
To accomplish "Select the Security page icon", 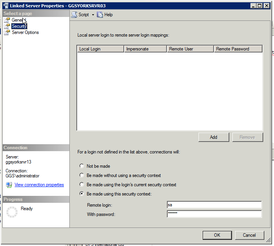I will click(x=7, y=26).
